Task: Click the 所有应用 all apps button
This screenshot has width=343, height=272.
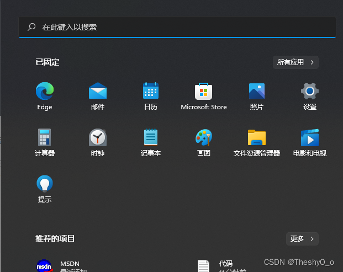Action: [x=295, y=62]
